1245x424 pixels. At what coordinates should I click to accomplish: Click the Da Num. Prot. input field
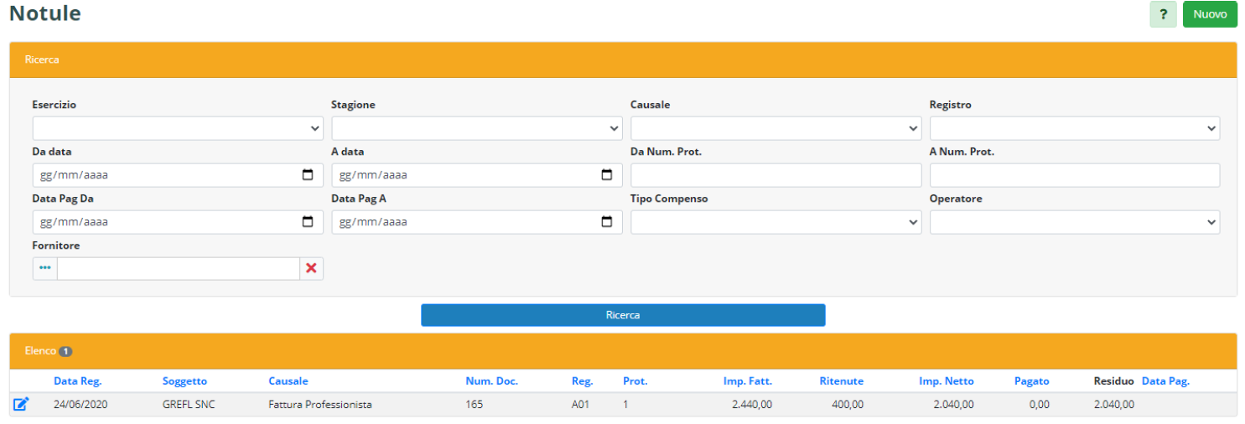coord(776,175)
